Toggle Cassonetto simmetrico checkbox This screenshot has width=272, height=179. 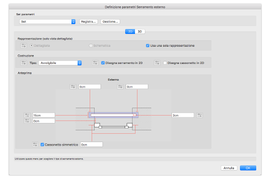coord(42,145)
